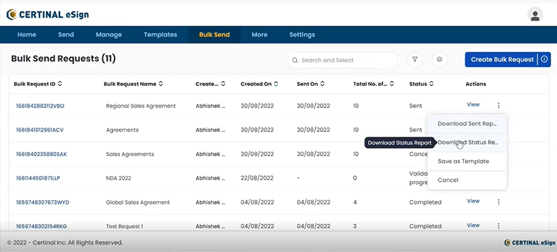Sort by Created On column
Image resolution: width=557 pixels, height=252 pixels.
(x=276, y=84)
